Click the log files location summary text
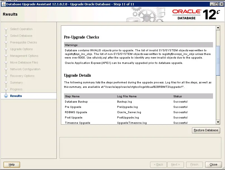225x170 pixels. [138, 84]
